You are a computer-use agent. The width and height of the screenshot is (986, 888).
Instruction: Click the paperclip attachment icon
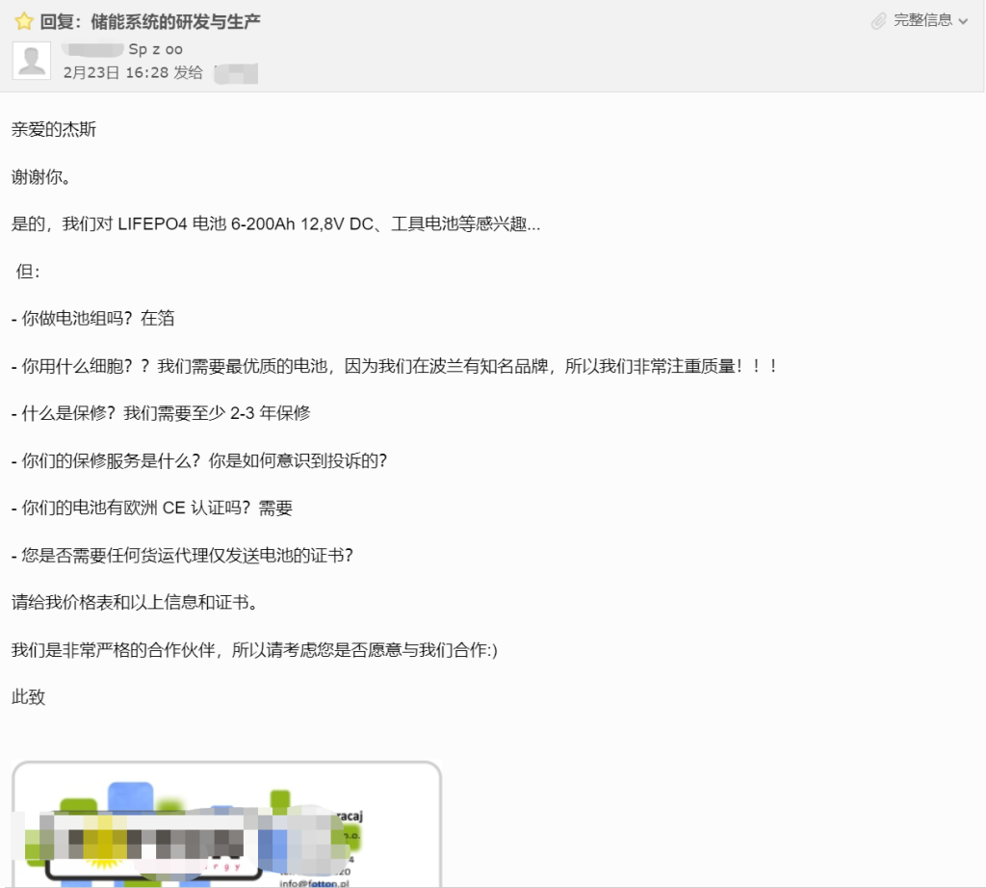point(878,21)
